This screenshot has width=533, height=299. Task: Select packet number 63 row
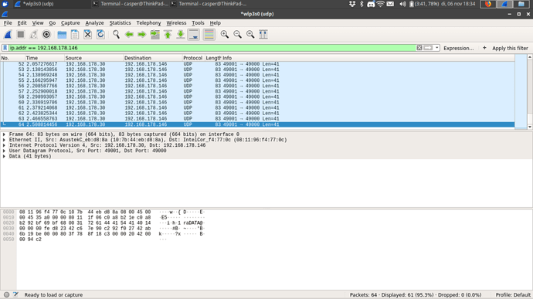[258, 118]
